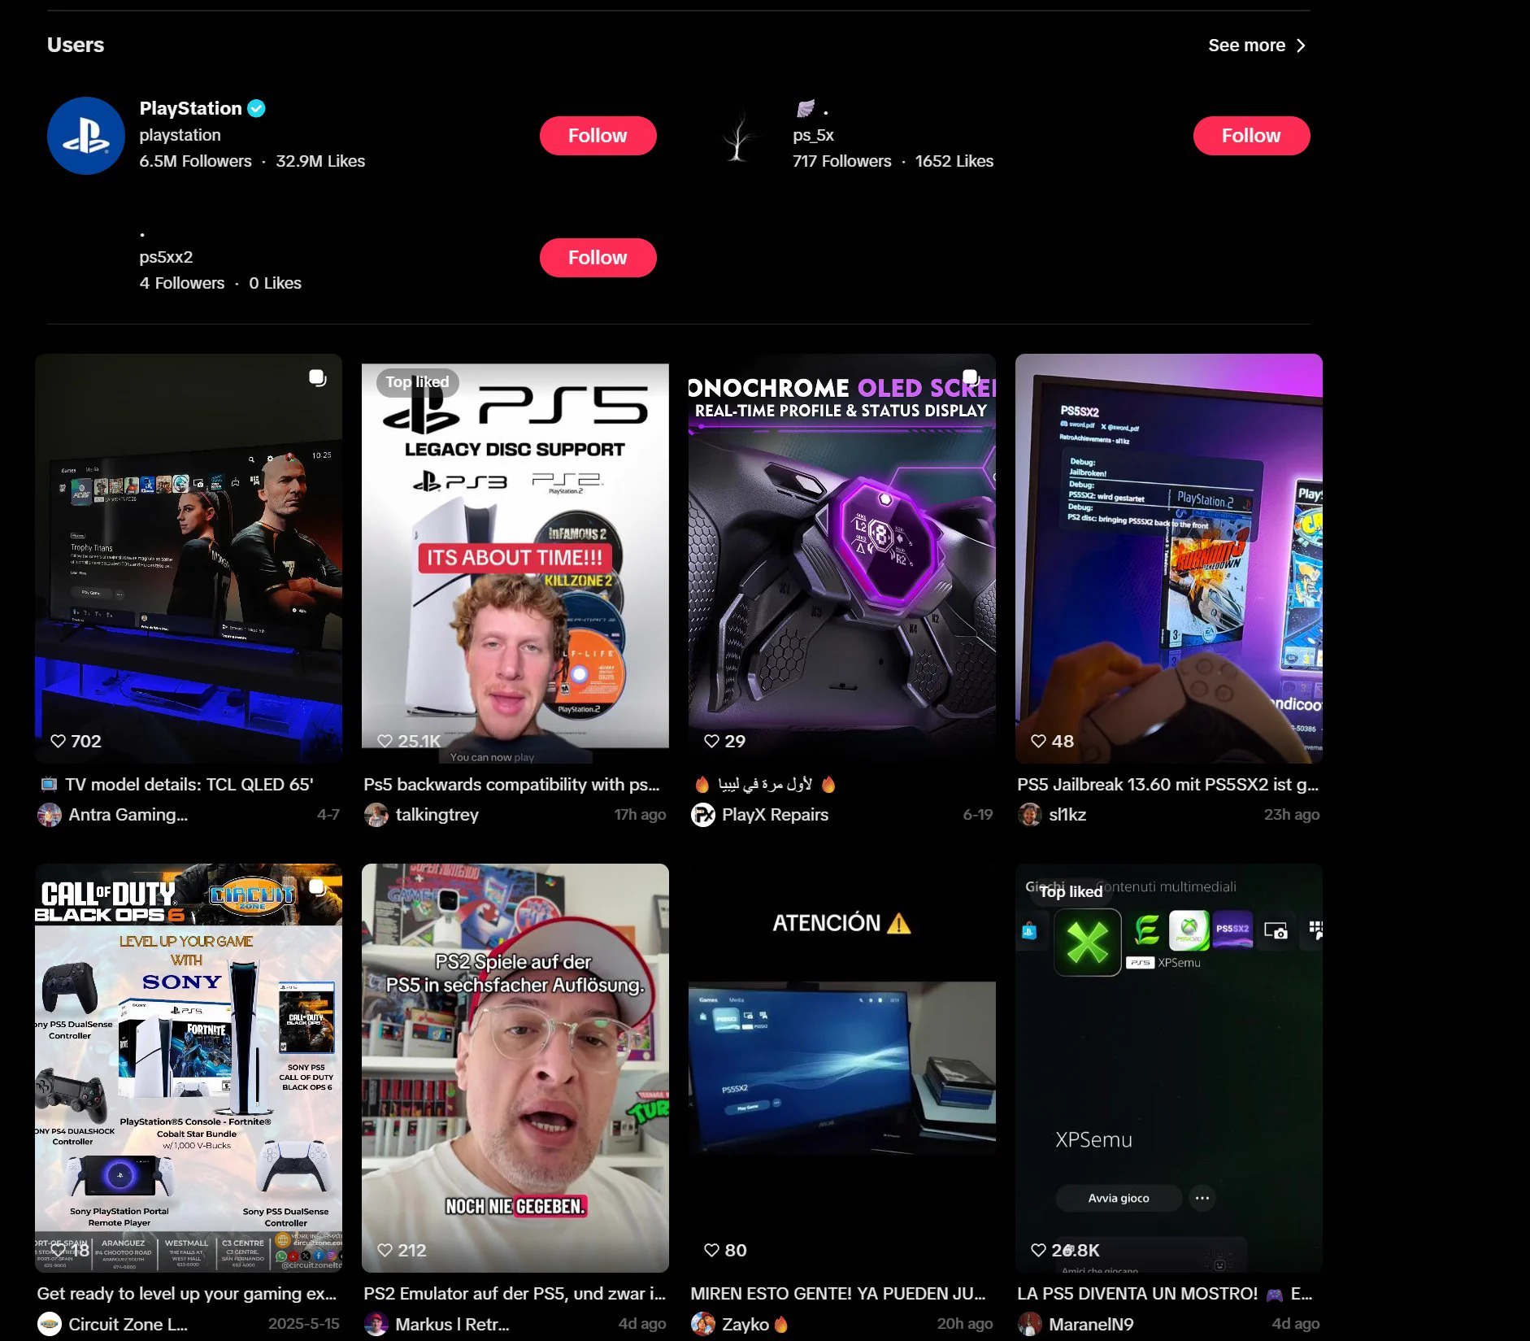Open the TCL QLED TV video thumbnail
The width and height of the screenshot is (1530, 1341).
(x=189, y=559)
